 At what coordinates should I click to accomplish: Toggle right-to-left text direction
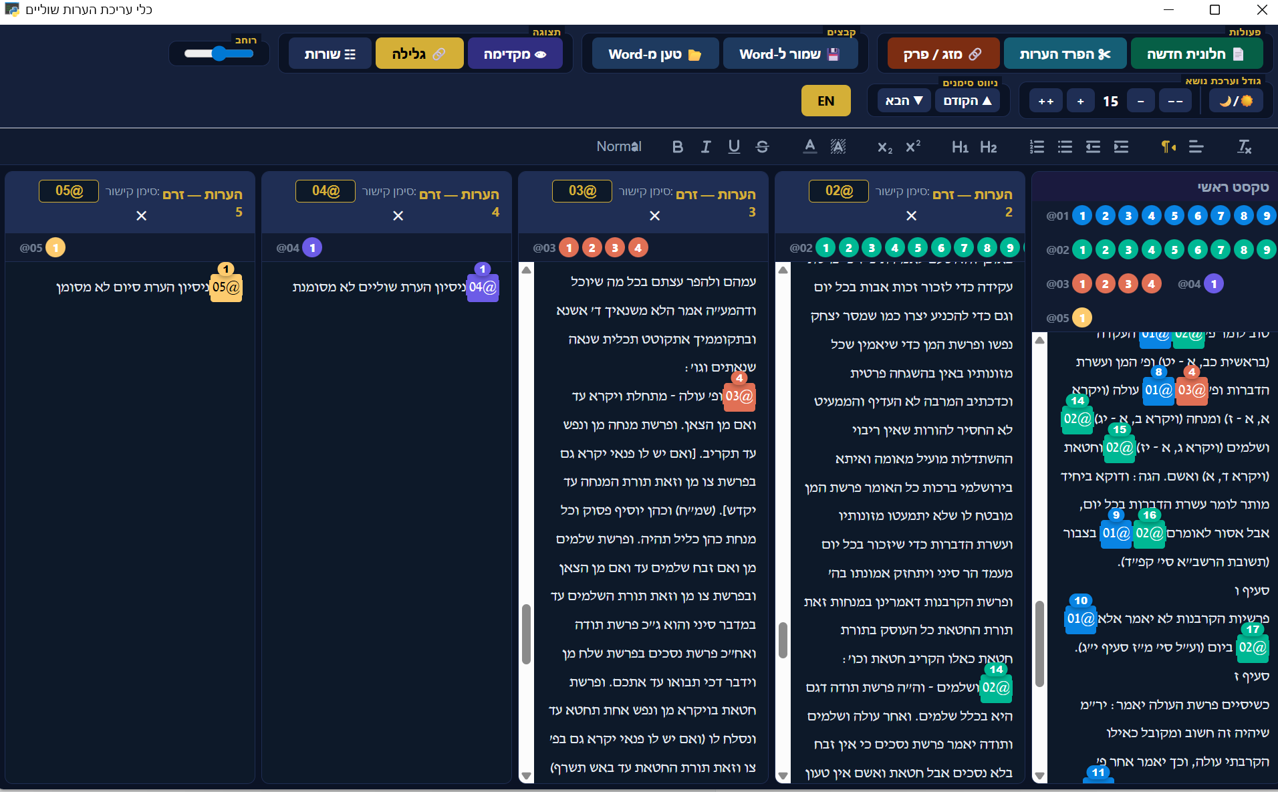1168,147
